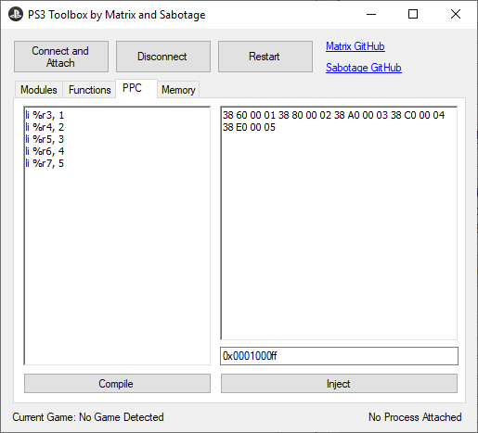Screen dimensions: 478x433
Task: Place cursor on line "li %r5, 3"
Action: click(45, 139)
